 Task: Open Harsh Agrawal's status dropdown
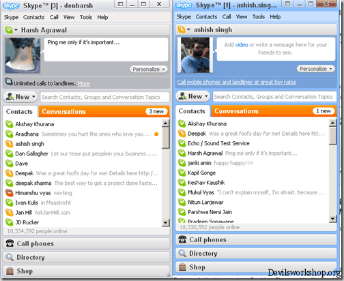[16, 30]
